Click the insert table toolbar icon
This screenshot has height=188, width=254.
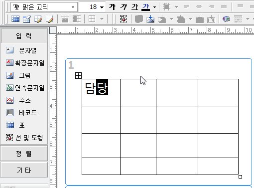tap(15, 19)
